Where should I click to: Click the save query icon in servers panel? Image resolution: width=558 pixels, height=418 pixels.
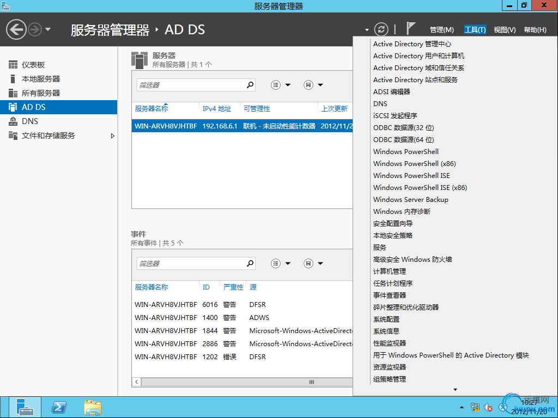[308, 85]
